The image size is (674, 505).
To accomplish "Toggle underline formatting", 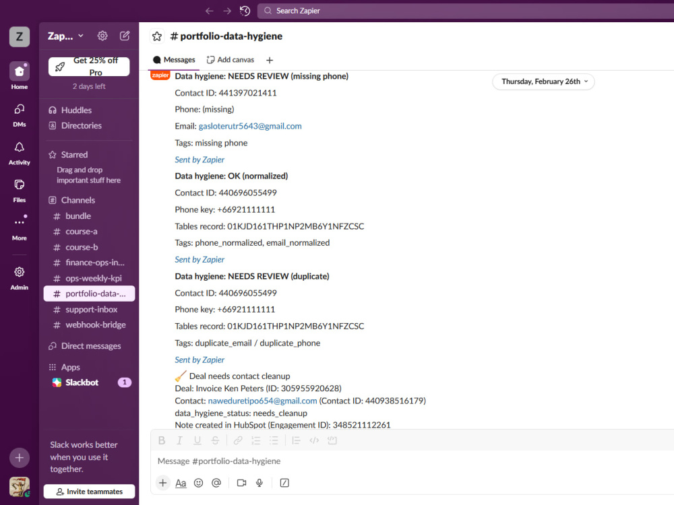I will pos(197,440).
